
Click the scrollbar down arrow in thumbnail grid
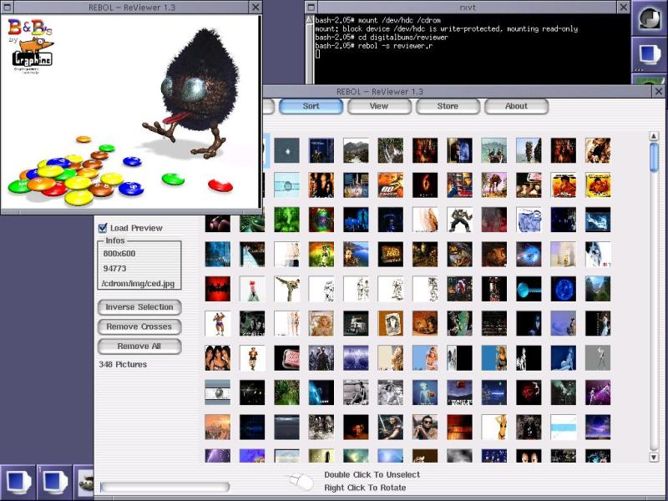(654, 458)
